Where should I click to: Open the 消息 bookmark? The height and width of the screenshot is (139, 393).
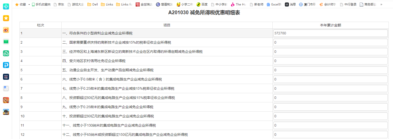290,4
